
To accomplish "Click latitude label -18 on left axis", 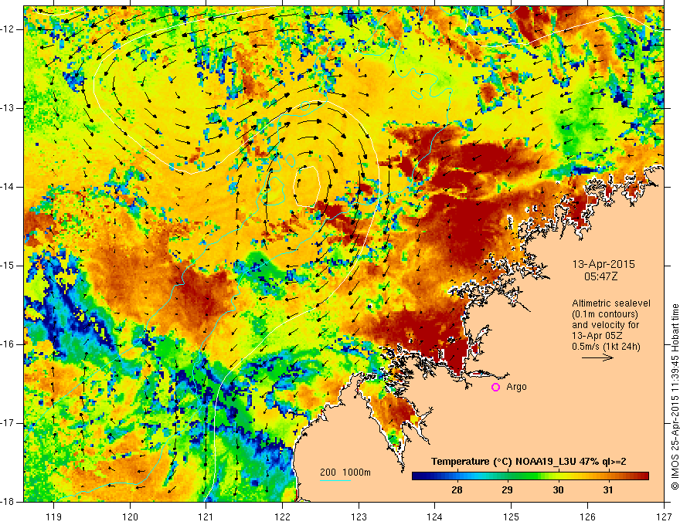I will (8, 502).
